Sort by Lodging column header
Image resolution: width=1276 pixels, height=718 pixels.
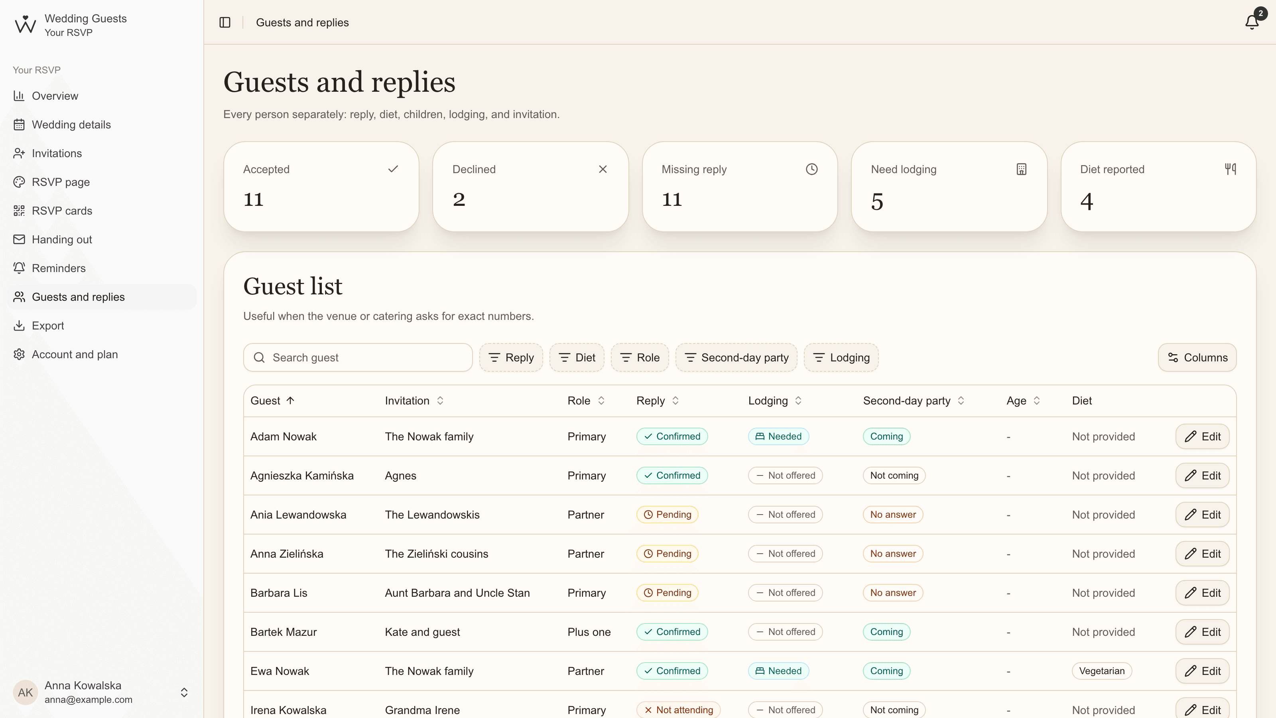[775, 400]
